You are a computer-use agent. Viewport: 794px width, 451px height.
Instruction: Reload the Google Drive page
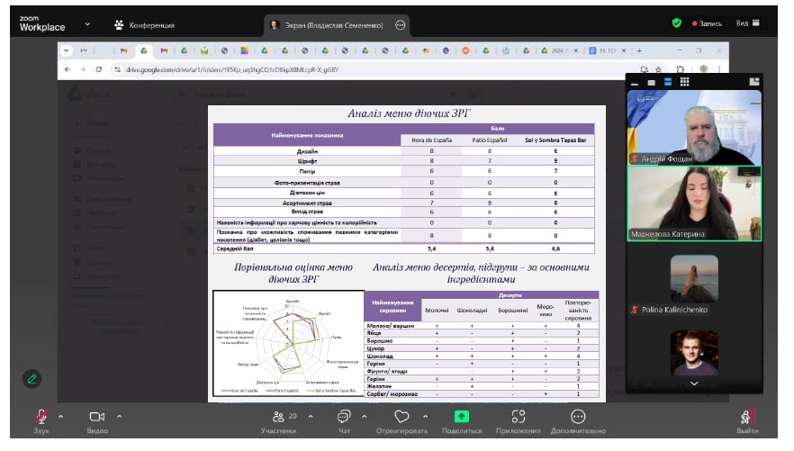coord(99,69)
